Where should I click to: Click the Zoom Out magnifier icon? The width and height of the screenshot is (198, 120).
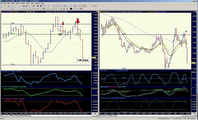coord(51,6)
